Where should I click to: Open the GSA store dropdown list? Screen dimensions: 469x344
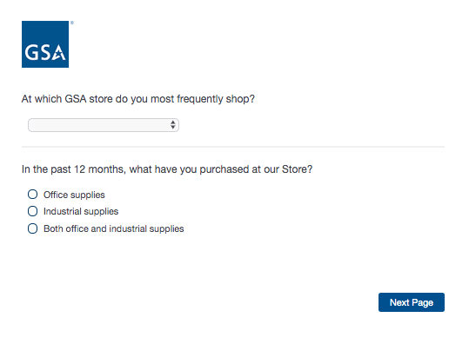point(104,125)
